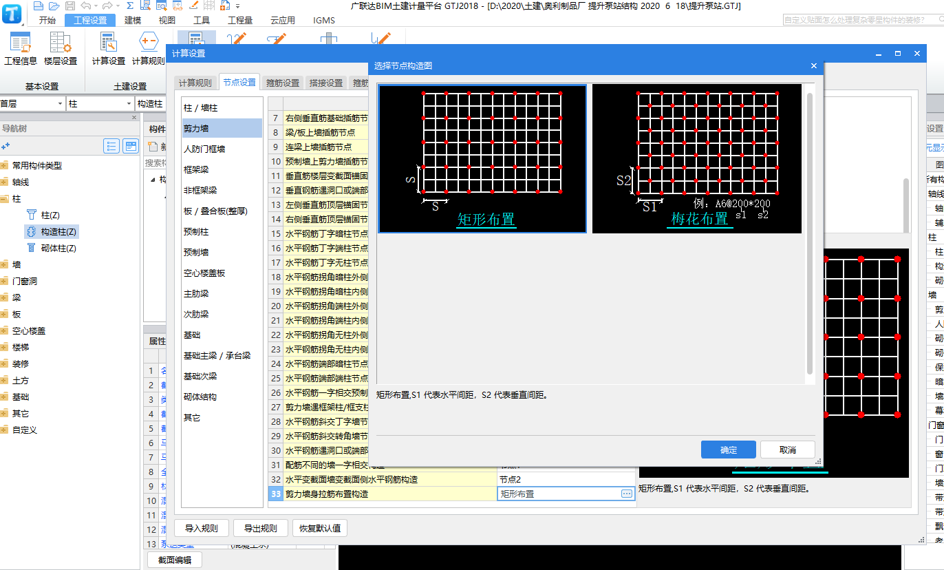Switch navigation tree to tile view icon
944x570 pixels.
[x=131, y=146]
